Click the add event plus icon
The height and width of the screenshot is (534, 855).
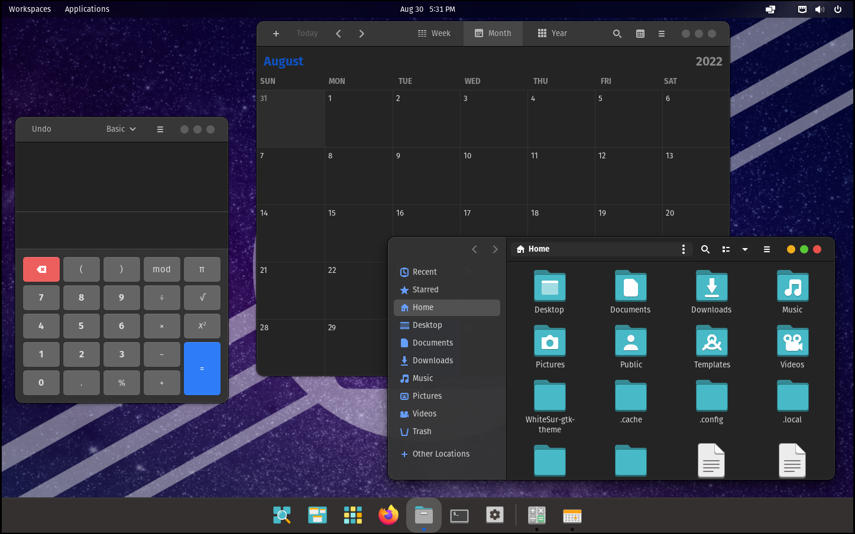pyautogui.click(x=276, y=34)
